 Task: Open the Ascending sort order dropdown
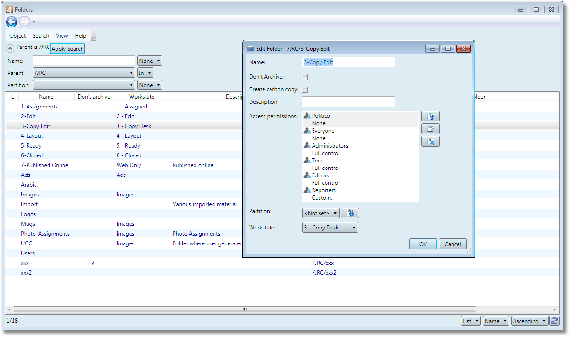coord(529,321)
